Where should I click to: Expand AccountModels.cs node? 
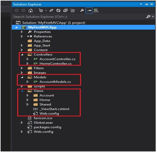(x=27, y=82)
